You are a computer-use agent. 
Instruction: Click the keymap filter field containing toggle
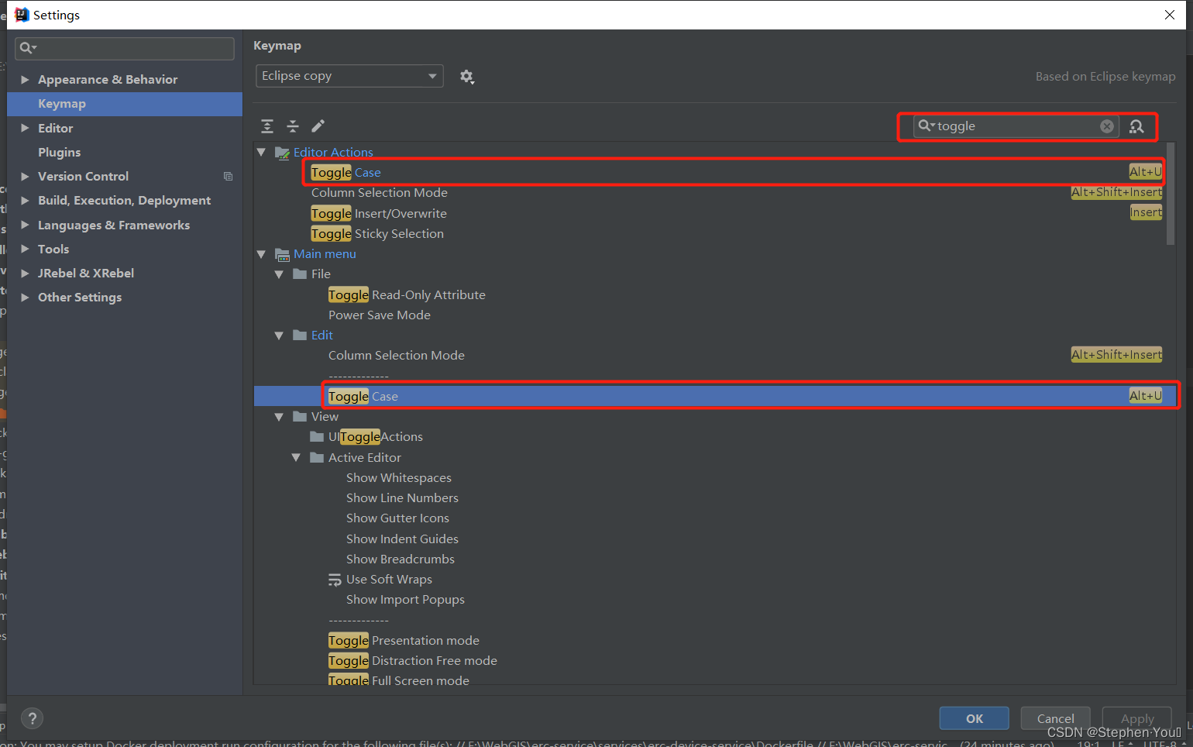point(1016,126)
